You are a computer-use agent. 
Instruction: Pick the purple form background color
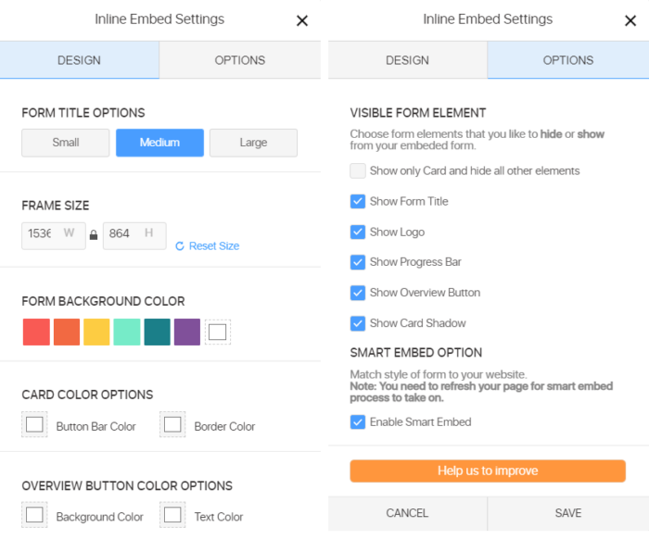[x=187, y=332]
